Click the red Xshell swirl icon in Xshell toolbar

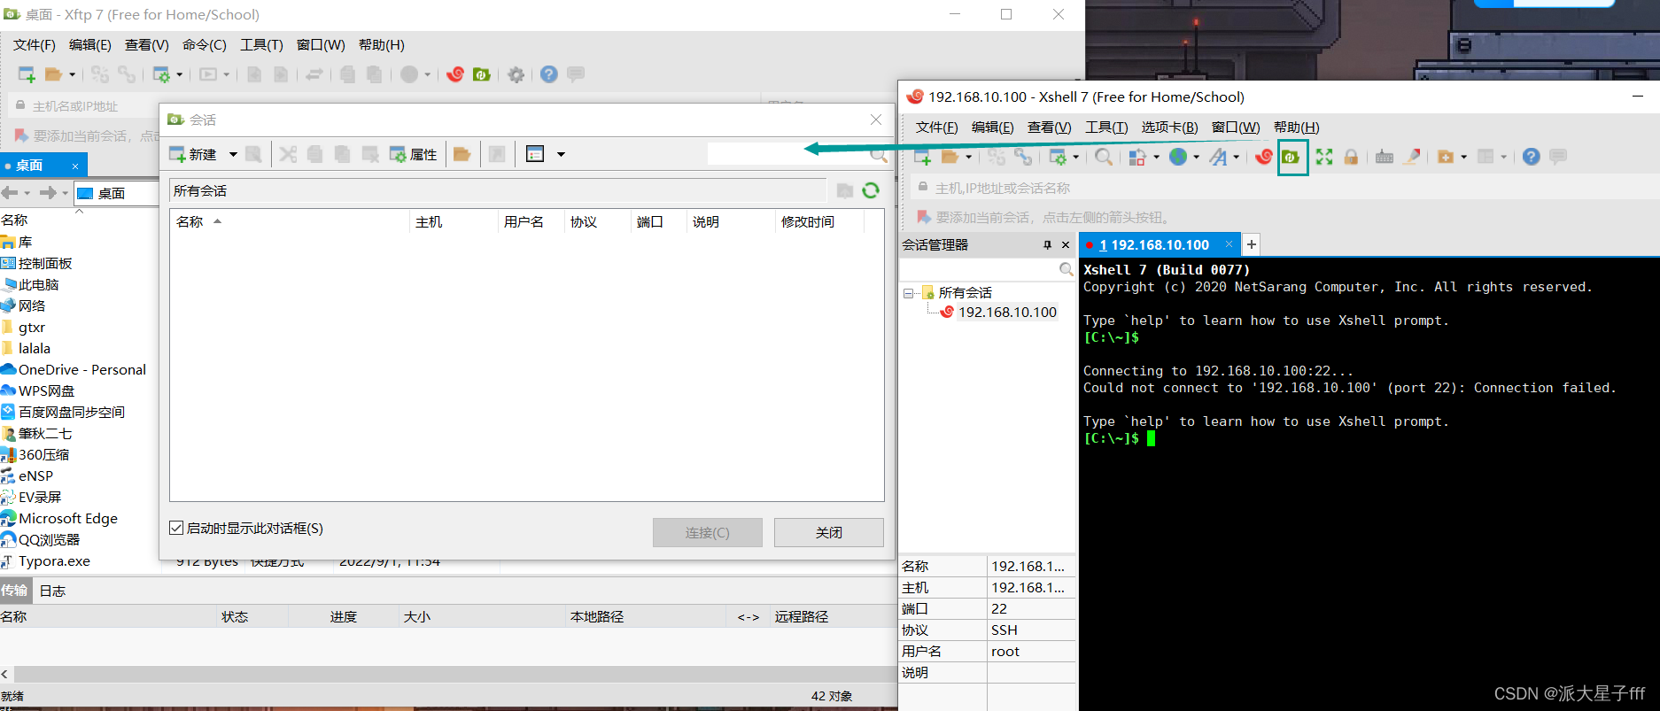[x=1264, y=157]
